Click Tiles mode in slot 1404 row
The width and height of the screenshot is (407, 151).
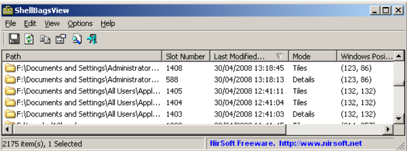[300, 103]
